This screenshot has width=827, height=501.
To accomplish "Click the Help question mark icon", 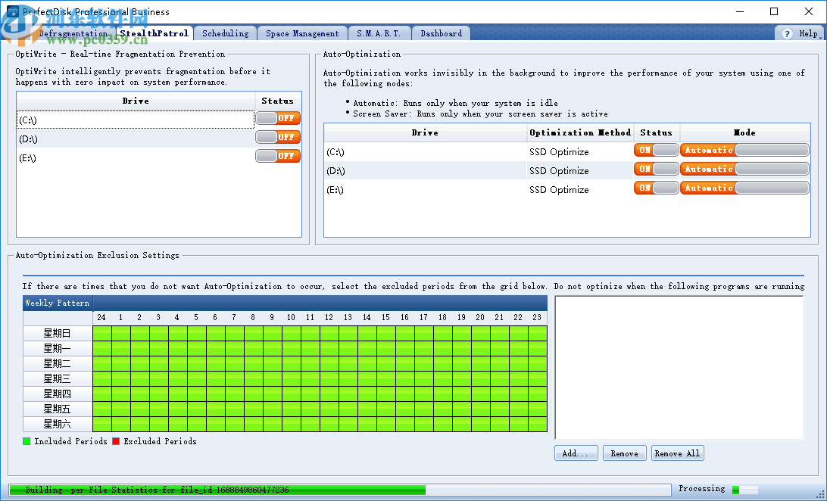I will point(788,33).
